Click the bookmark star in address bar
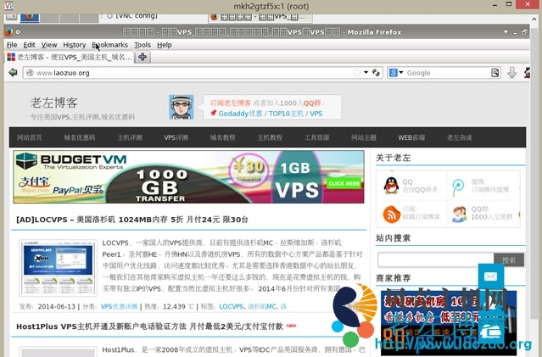Image resolution: width=542 pixels, height=357 pixels. pos(357,73)
